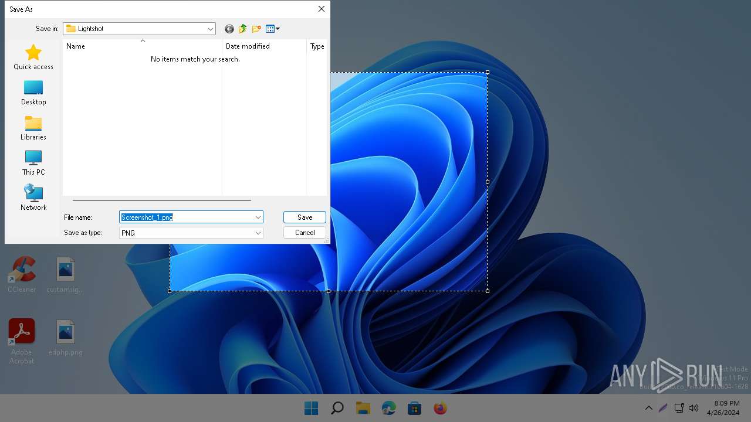Create a new folder in Lightshot
Image resolution: width=751 pixels, height=422 pixels.
[x=256, y=29]
